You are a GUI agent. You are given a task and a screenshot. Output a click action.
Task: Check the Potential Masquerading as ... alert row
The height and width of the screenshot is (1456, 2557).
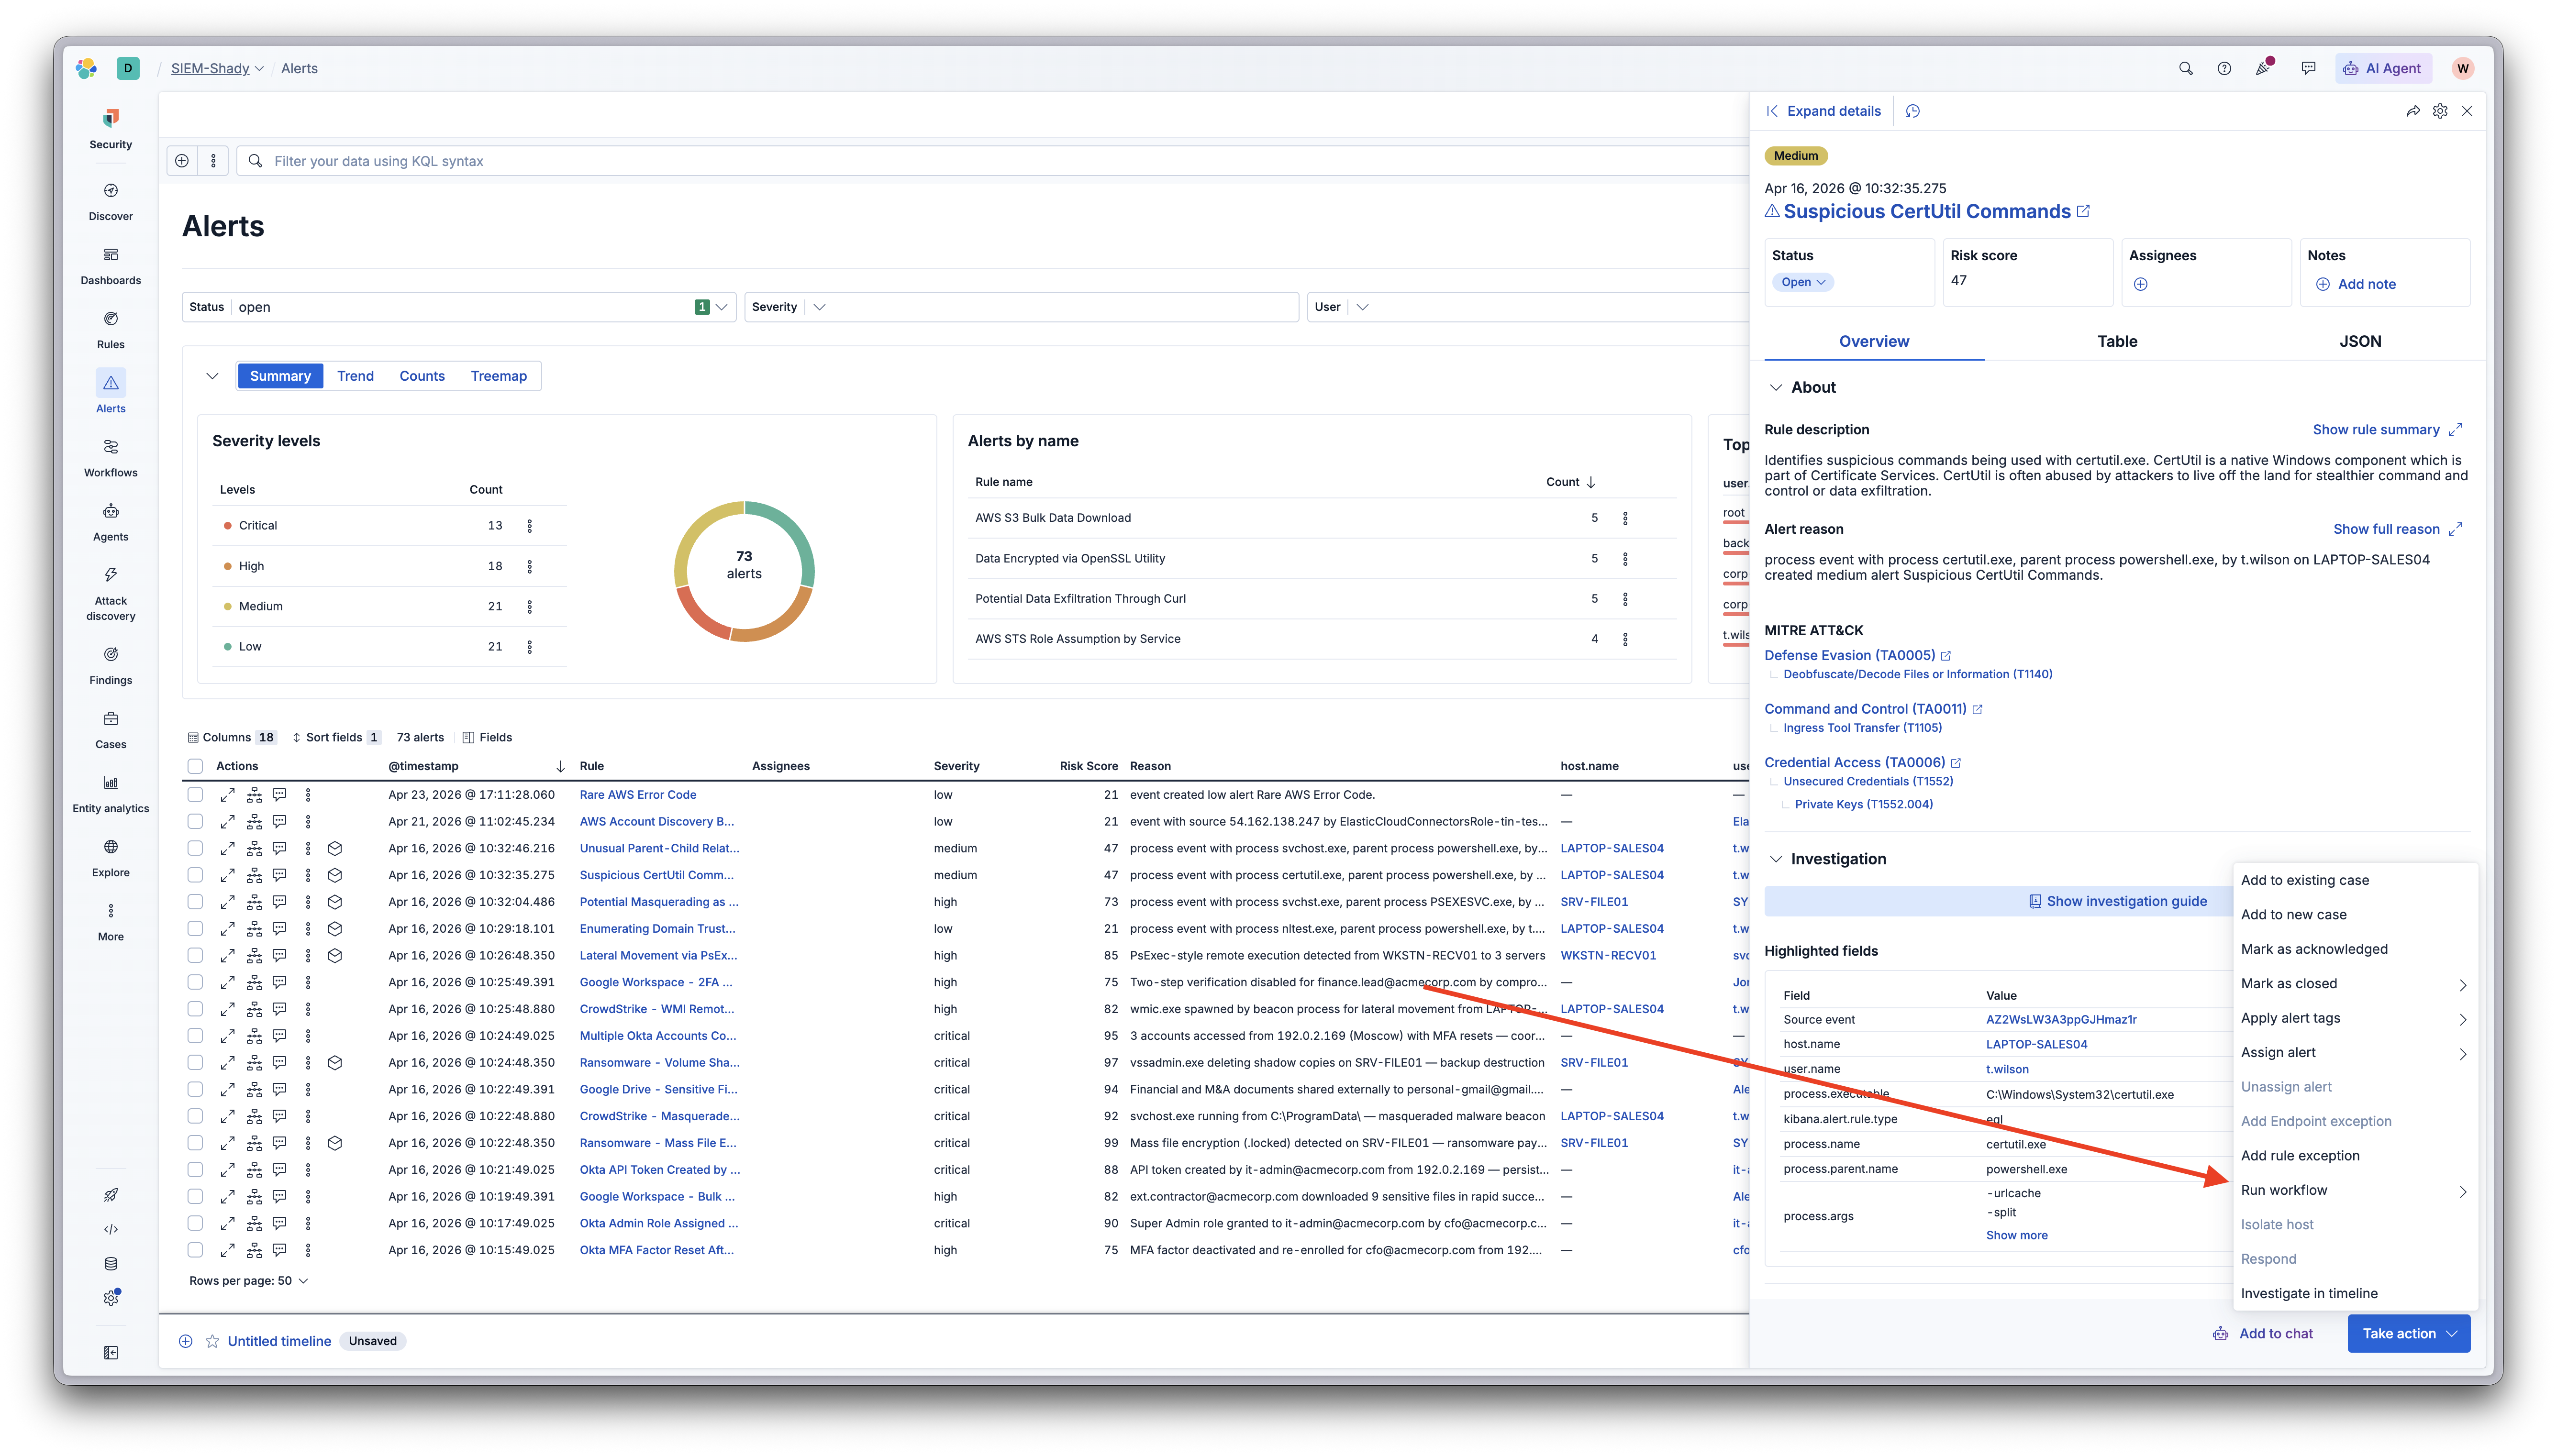pos(195,902)
